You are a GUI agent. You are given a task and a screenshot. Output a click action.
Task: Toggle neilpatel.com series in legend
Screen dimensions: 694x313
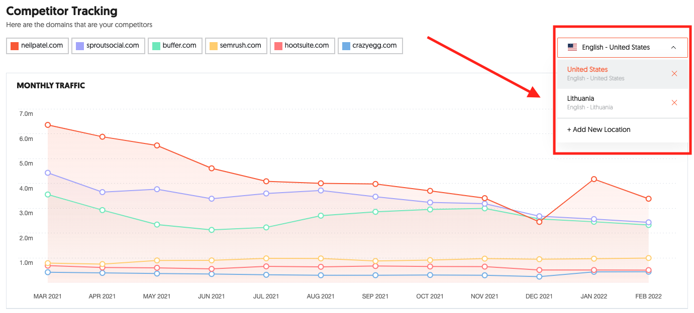coord(37,46)
